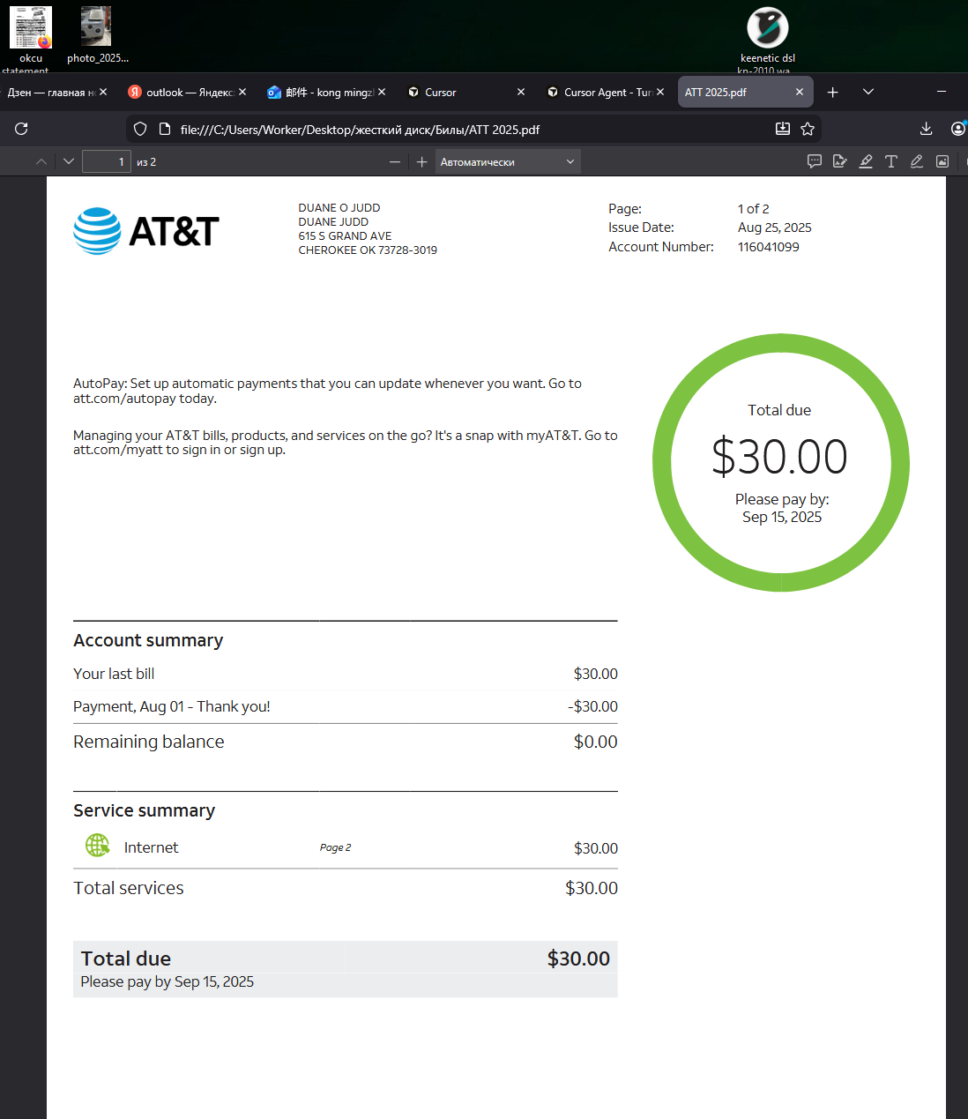Viewport: 968px width, 1119px height.
Task: Click the shield site-protection icon in address bar
Action: tap(140, 129)
